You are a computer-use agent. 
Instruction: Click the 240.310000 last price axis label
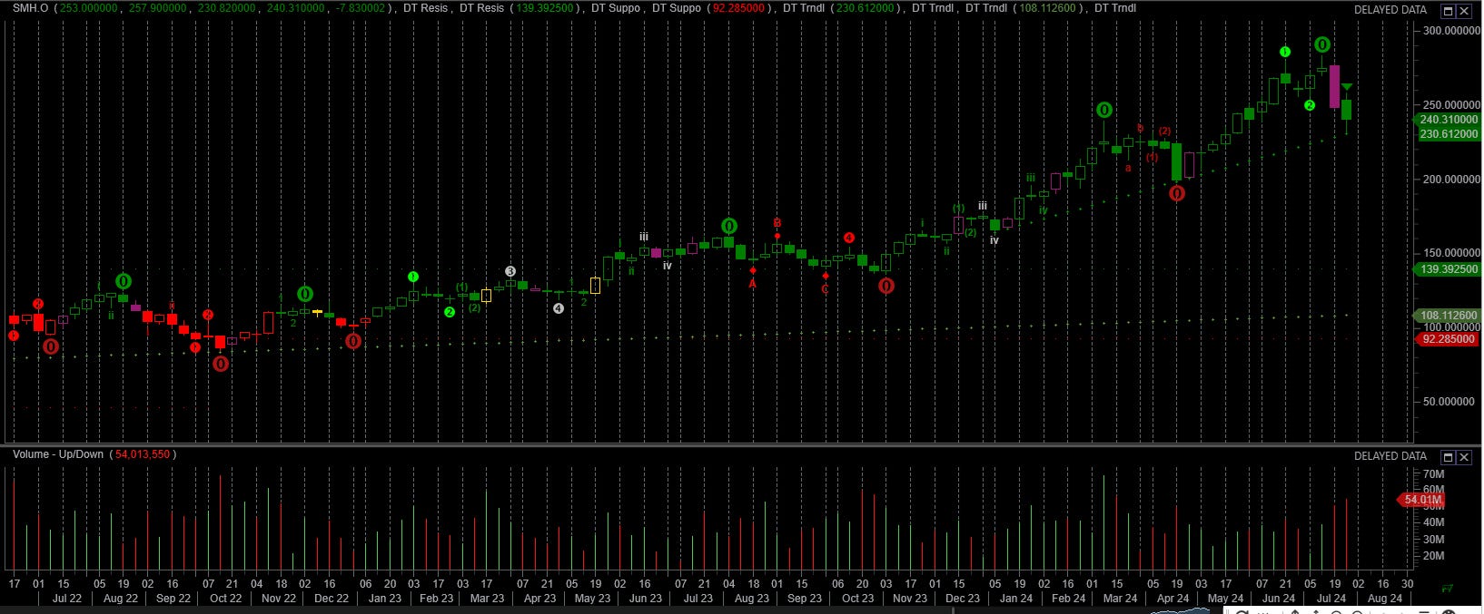pyautogui.click(x=1449, y=120)
